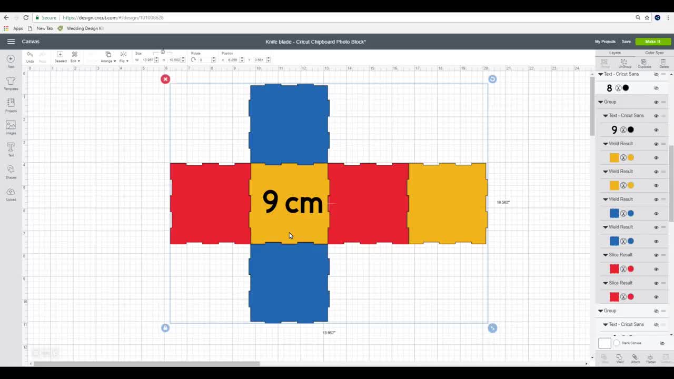Toggle visibility of the first Group
This screenshot has width=674, height=379.
[x=656, y=102]
